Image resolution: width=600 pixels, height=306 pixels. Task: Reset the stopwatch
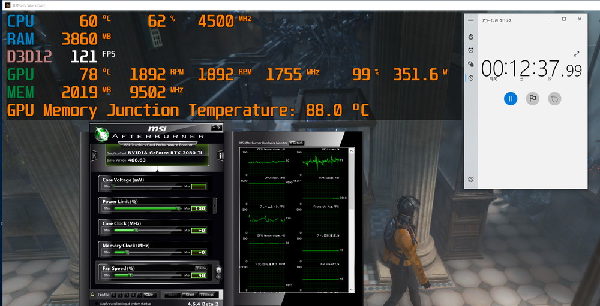(x=554, y=99)
